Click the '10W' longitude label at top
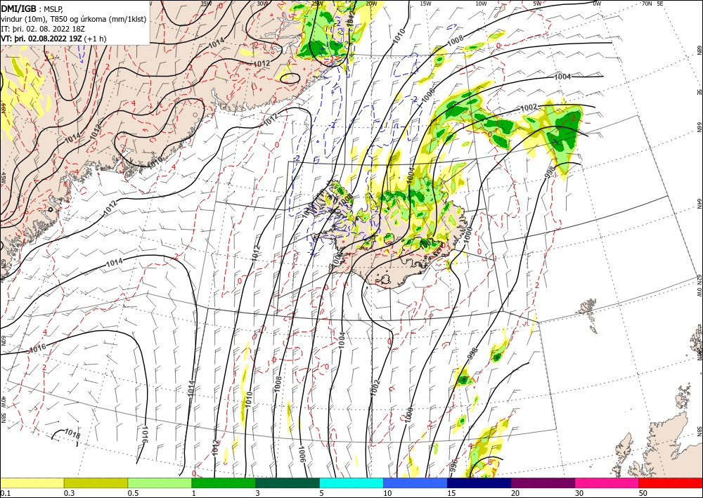 pos(481,3)
